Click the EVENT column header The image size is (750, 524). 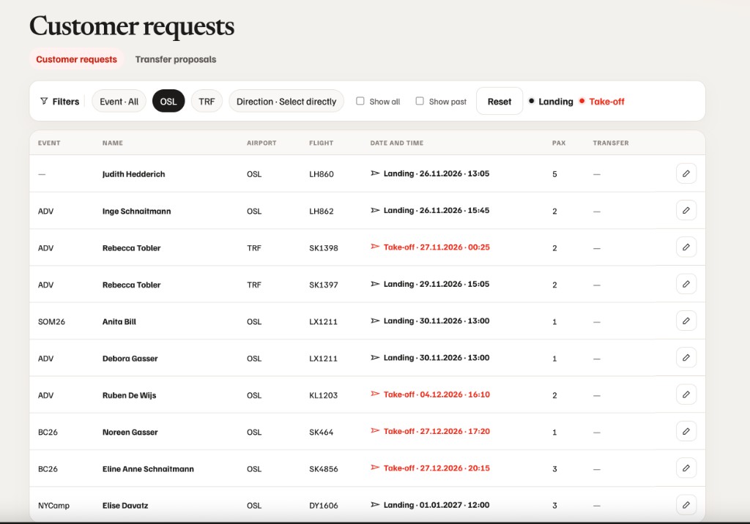click(x=49, y=143)
